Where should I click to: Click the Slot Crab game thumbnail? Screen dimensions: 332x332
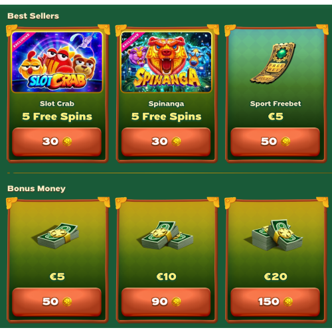[57, 62]
